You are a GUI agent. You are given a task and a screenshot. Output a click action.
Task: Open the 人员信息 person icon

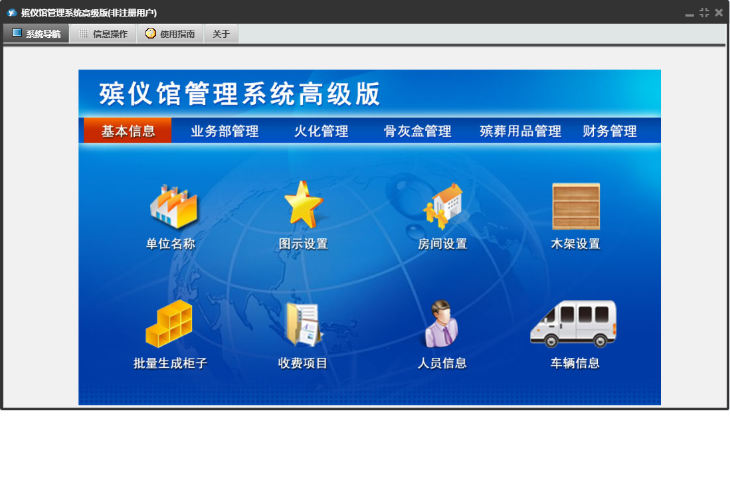pos(441,324)
